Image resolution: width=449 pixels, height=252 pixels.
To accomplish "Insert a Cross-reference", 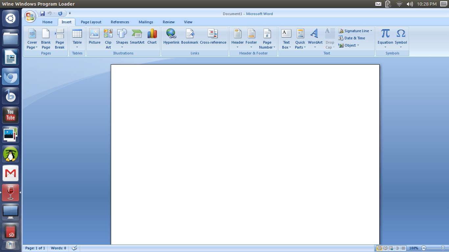I will click(x=213, y=37).
